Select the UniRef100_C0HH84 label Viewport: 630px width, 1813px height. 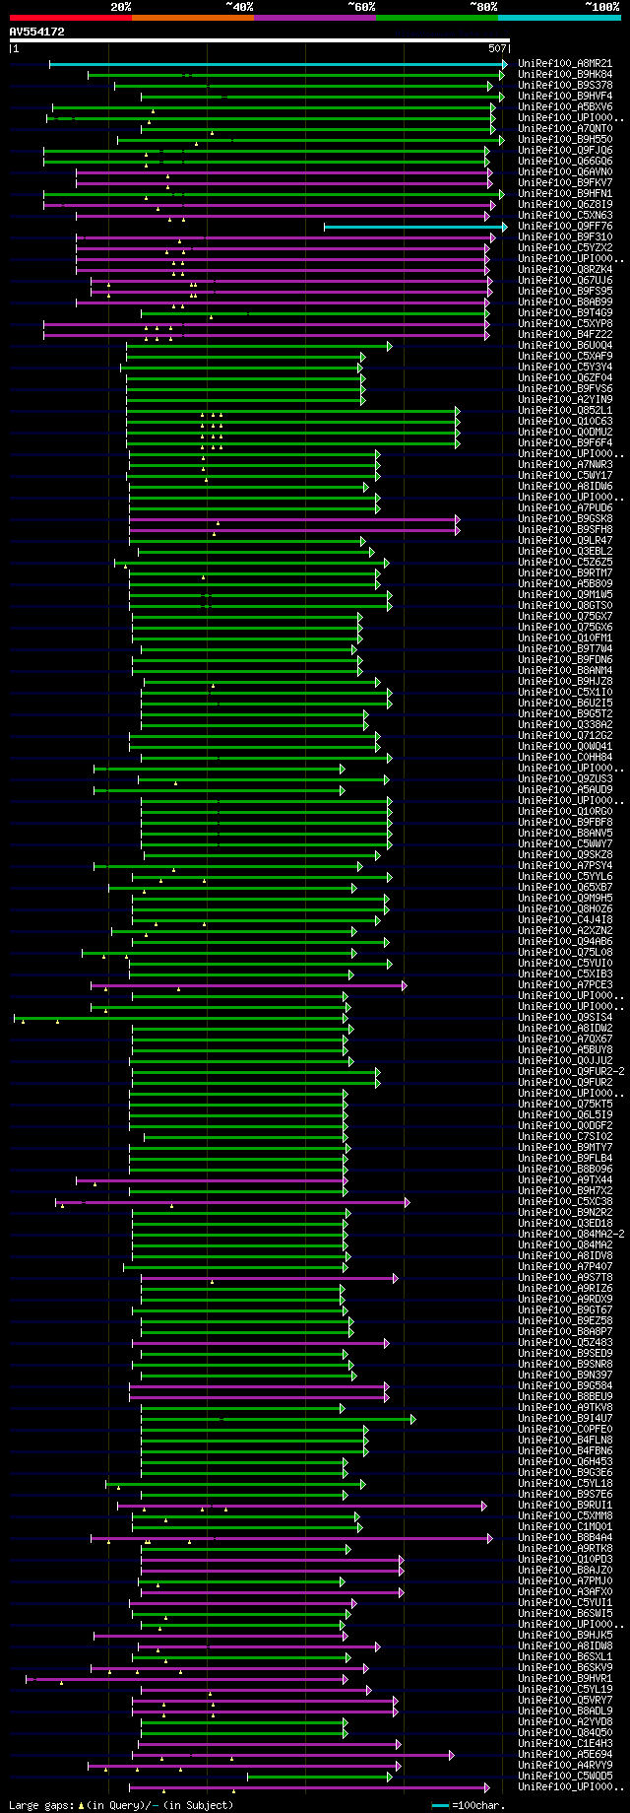tap(565, 758)
